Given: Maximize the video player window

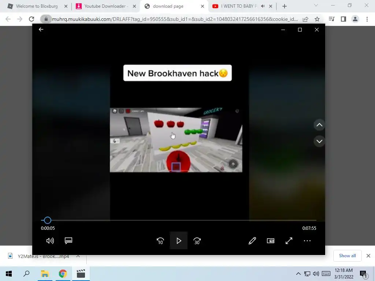Looking at the screenshot, I should (x=300, y=30).
